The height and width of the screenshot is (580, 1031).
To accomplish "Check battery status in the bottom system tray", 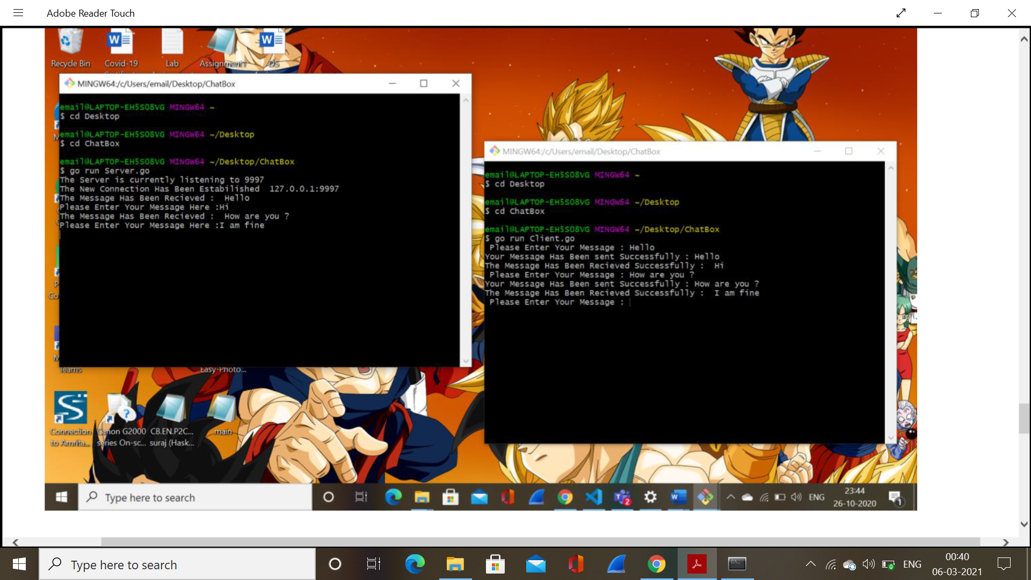I will point(888,564).
